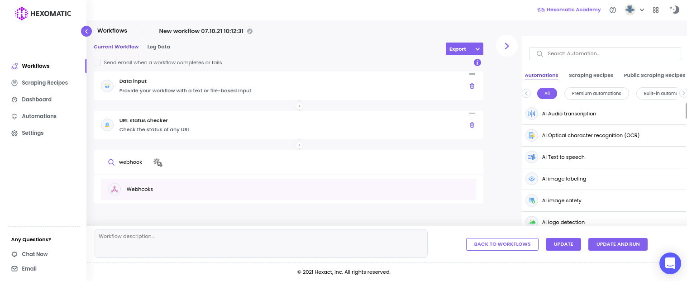Open the apps grid icon
687x281 pixels.
(x=656, y=10)
